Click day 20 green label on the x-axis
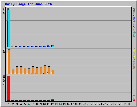The image size is (137, 107). (84, 104)
